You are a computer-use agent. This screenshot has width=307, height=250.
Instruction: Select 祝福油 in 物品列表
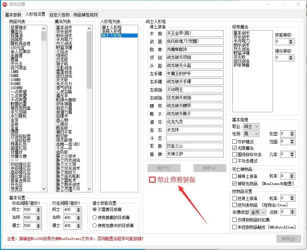17,36
